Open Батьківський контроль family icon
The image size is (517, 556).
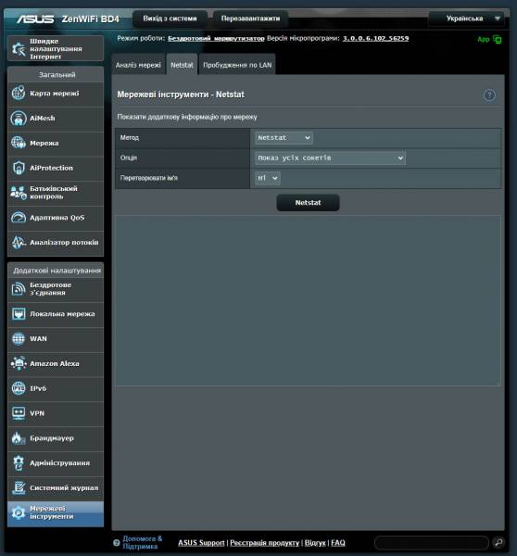coord(19,193)
